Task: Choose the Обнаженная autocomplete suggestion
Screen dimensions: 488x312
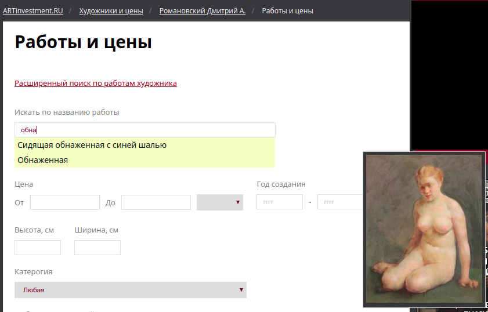Action: click(x=43, y=160)
